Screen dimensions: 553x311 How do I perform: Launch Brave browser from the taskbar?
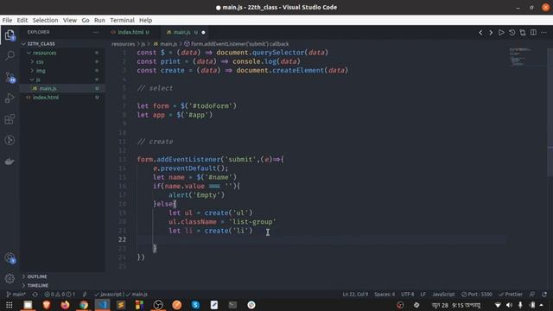(46, 305)
